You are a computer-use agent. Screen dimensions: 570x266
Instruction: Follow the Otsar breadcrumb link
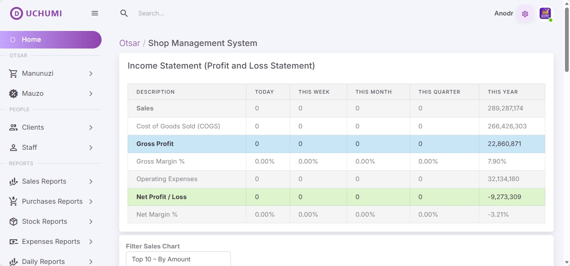129,43
